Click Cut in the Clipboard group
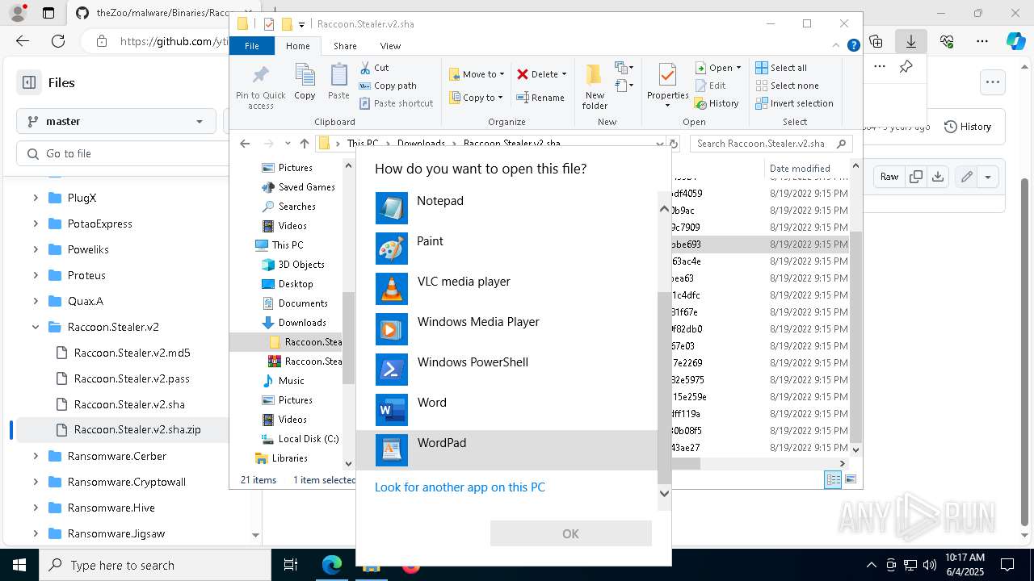The width and height of the screenshot is (1034, 581). 375,68
